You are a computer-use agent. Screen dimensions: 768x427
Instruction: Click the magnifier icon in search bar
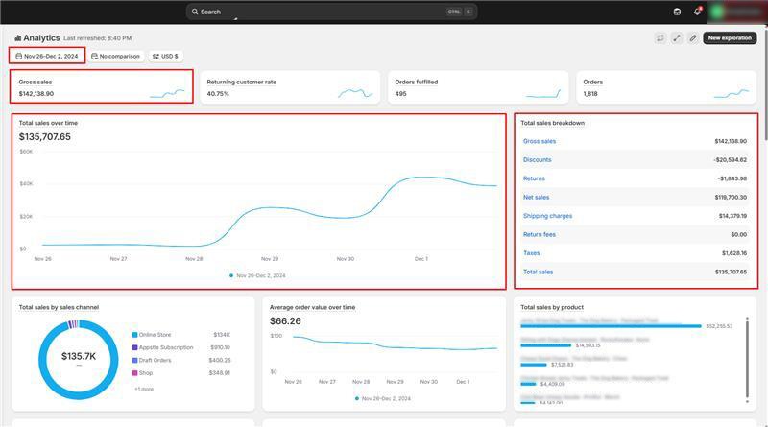pos(195,12)
